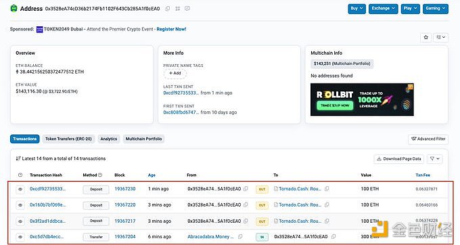
Task: Open first txn sent 0xc808fbd6747 link
Action: (x=181, y=113)
